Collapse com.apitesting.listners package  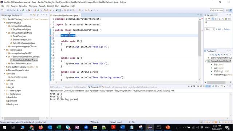[x=7, y=33]
